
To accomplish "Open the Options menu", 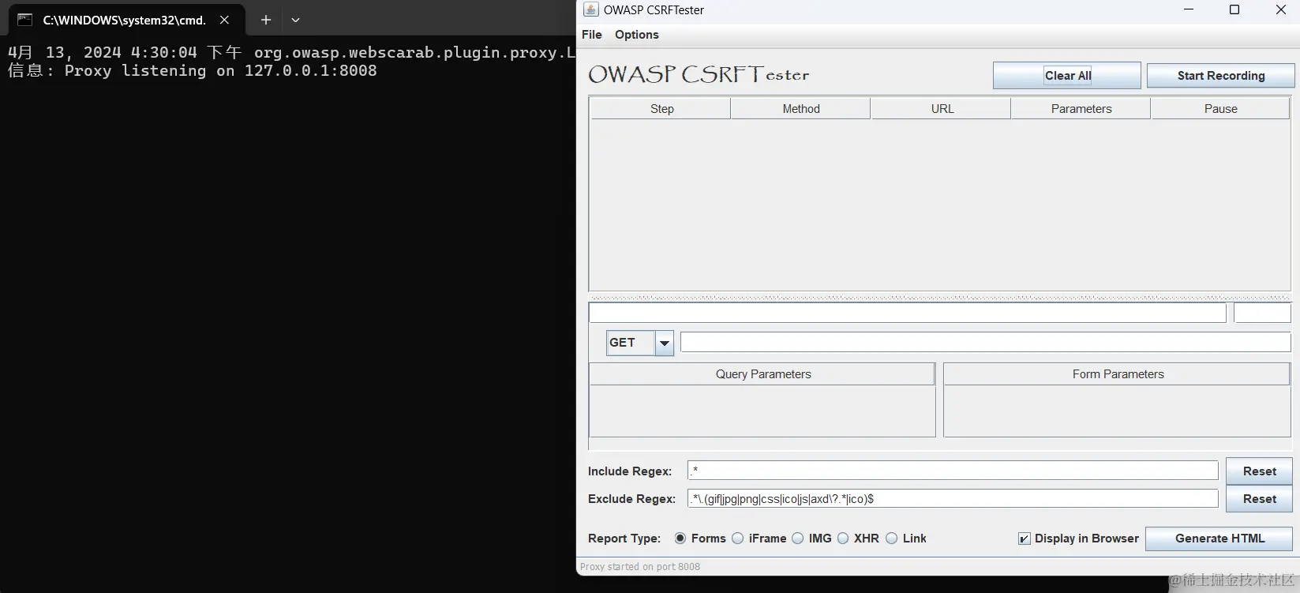I will coord(637,35).
